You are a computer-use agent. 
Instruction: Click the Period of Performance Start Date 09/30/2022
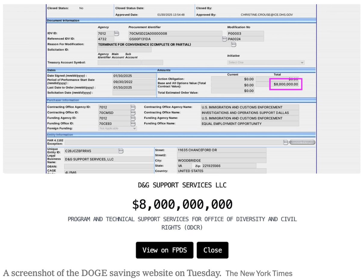click(x=134, y=82)
